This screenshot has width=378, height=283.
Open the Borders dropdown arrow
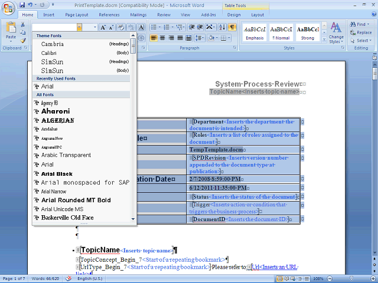click(229, 38)
